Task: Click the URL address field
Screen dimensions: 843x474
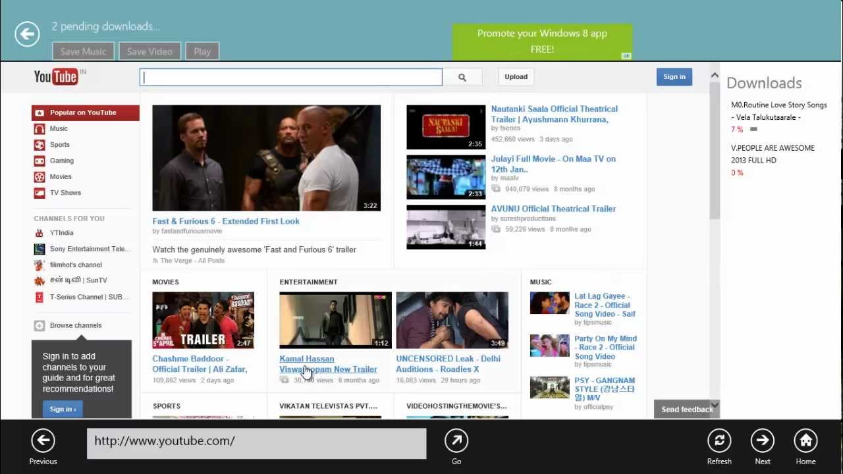Action: tap(257, 443)
